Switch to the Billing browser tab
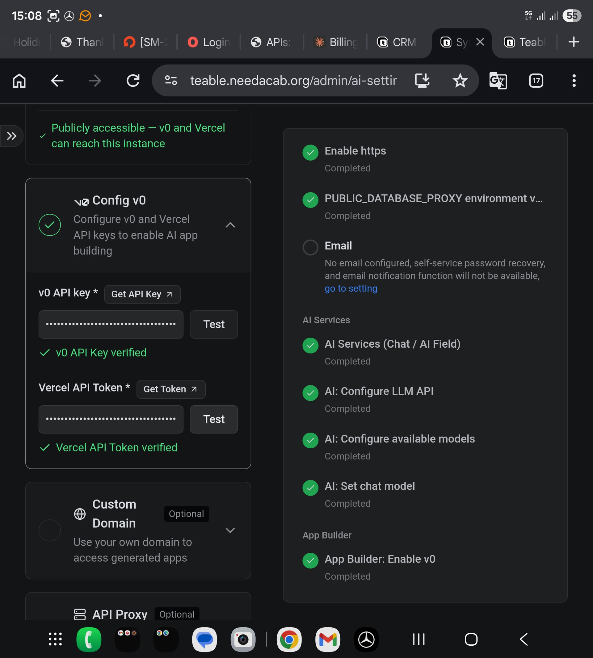The height and width of the screenshot is (658, 593). click(x=336, y=42)
